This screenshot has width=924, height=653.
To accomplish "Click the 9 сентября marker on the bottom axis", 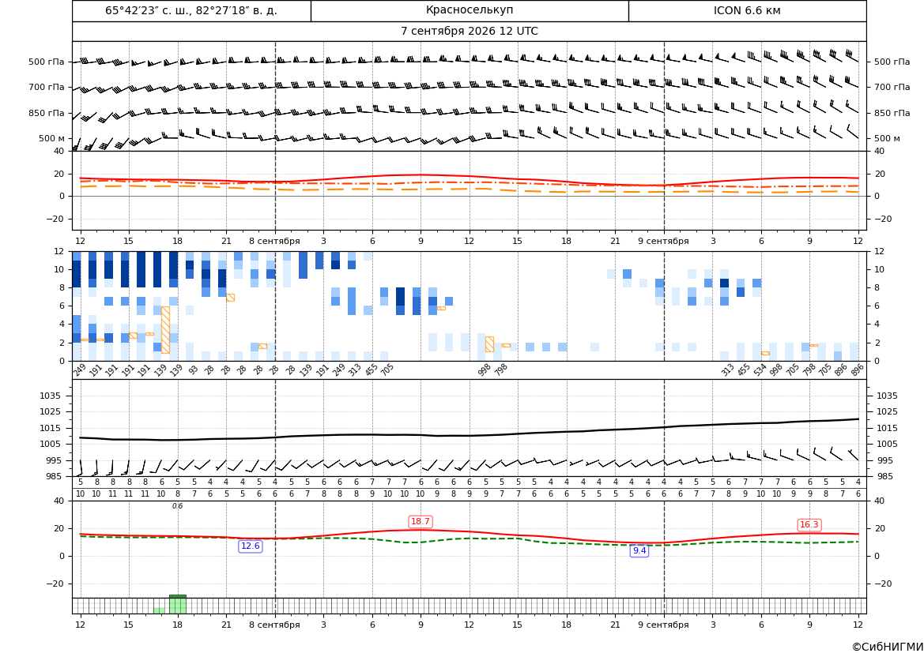I will pyautogui.click(x=663, y=625).
